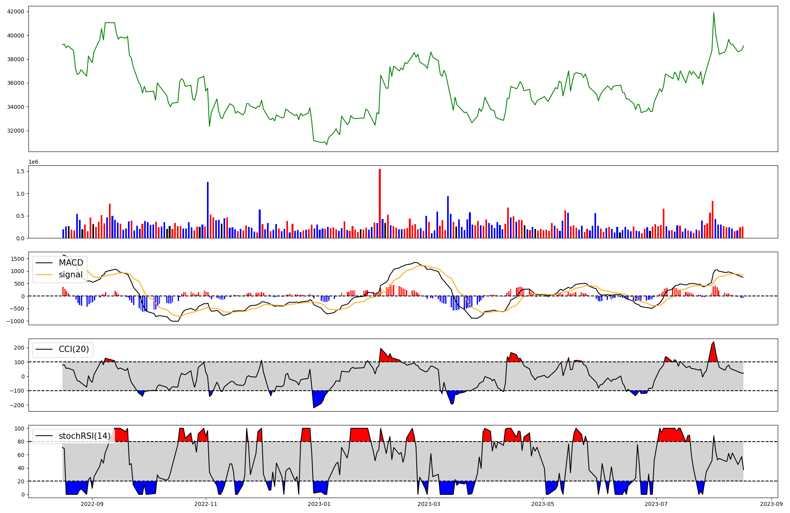Click the 1e6 volume scale label
Viewport: 790px width, 513px height.
33,162
